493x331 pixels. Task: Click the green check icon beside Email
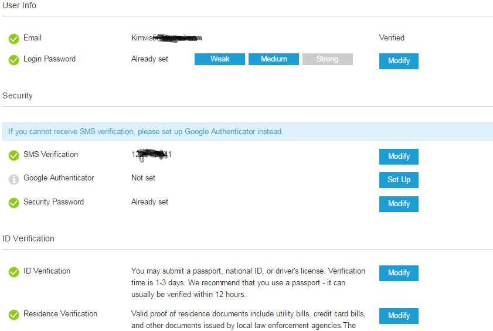coord(13,39)
